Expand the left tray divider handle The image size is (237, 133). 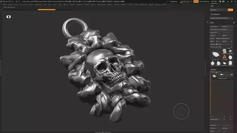click(x=1, y=68)
